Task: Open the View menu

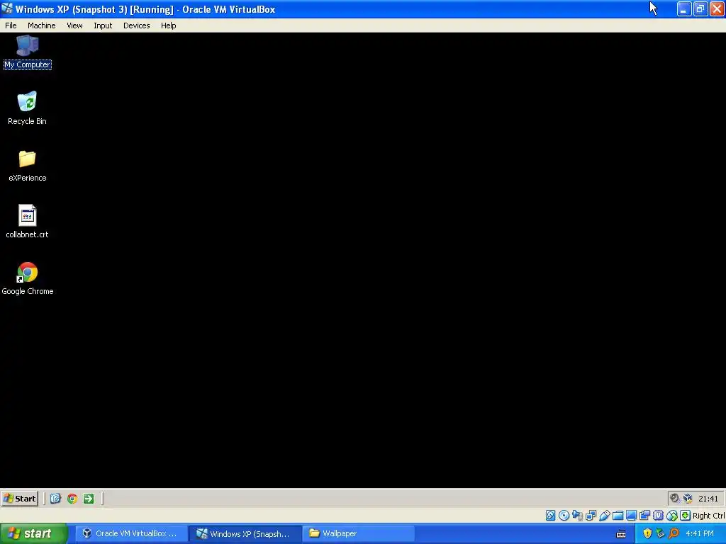Action: pos(74,25)
